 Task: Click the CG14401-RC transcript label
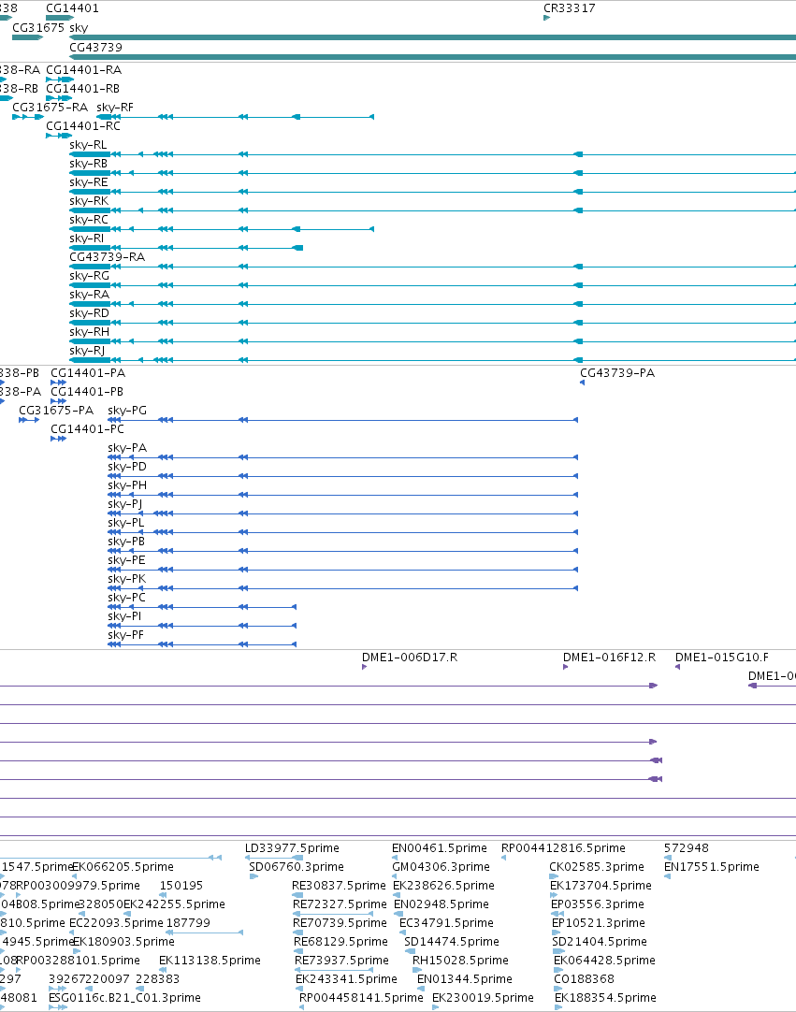(83, 126)
